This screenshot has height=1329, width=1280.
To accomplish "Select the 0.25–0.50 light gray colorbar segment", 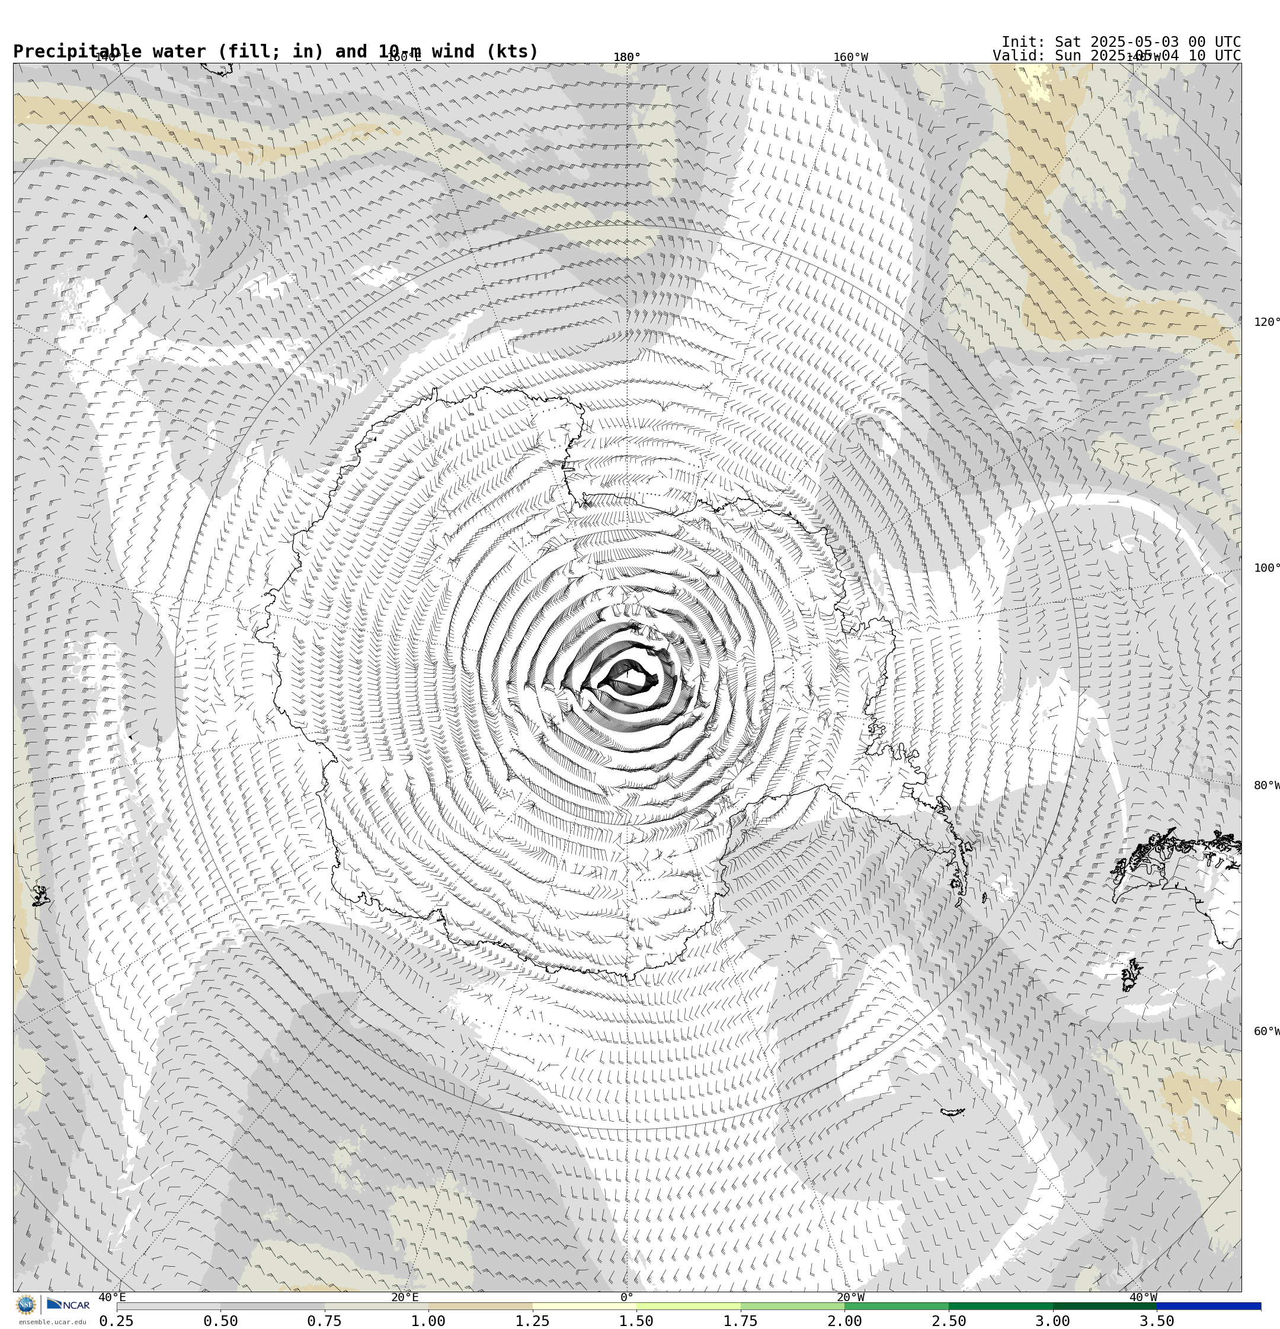I will pyautogui.click(x=168, y=1306).
